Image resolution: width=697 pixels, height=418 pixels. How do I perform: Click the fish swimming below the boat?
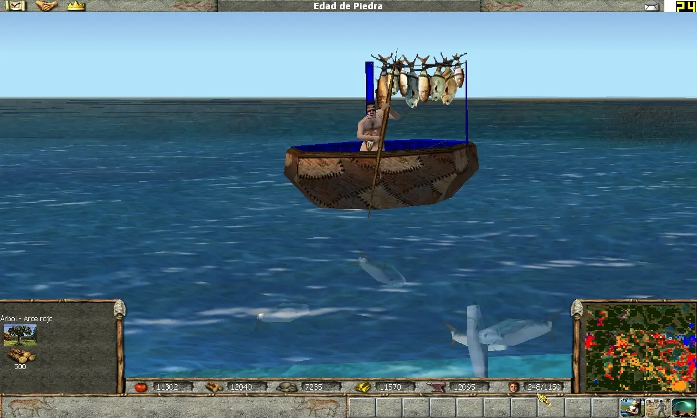(382, 271)
